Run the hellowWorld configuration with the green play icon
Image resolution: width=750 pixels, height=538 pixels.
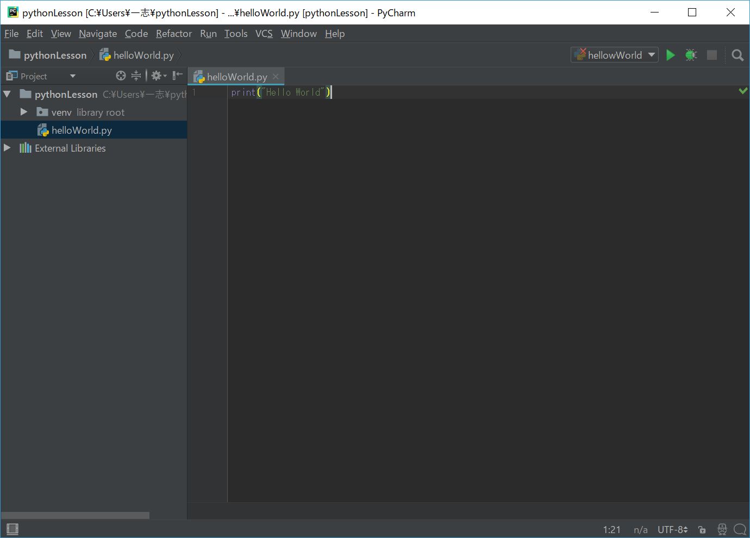(x=671, y=55)
